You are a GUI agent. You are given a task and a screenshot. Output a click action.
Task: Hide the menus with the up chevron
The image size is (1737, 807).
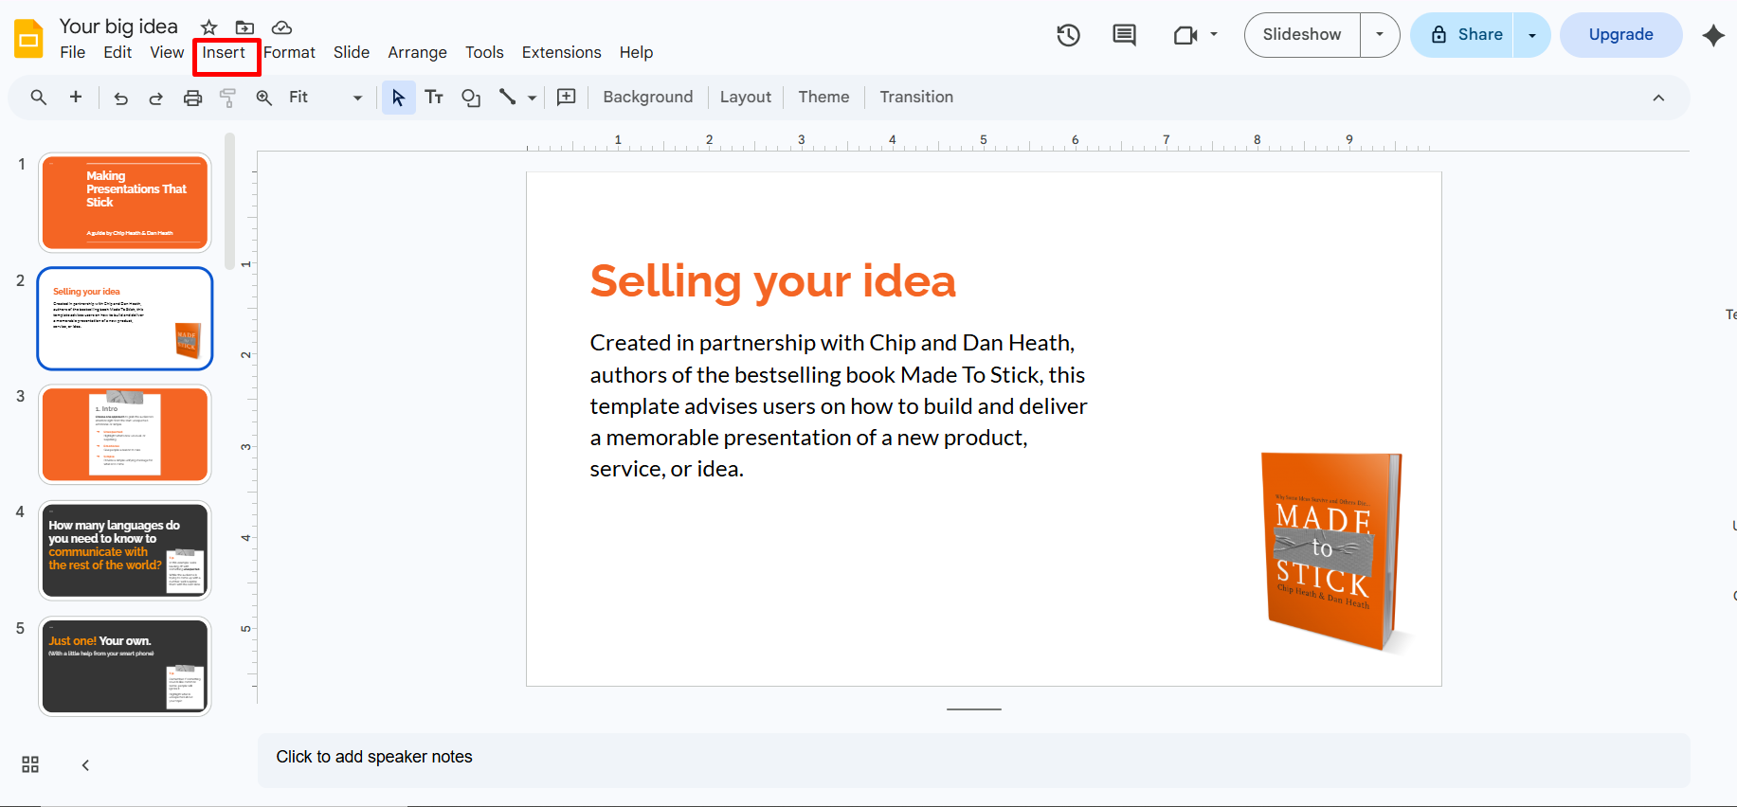point(1658,98)
